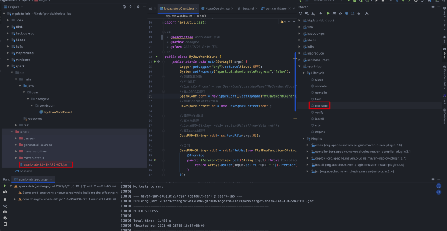Collapse the spark module in Project tree
This screenshot has width=447, height=231.
(8, 66)
